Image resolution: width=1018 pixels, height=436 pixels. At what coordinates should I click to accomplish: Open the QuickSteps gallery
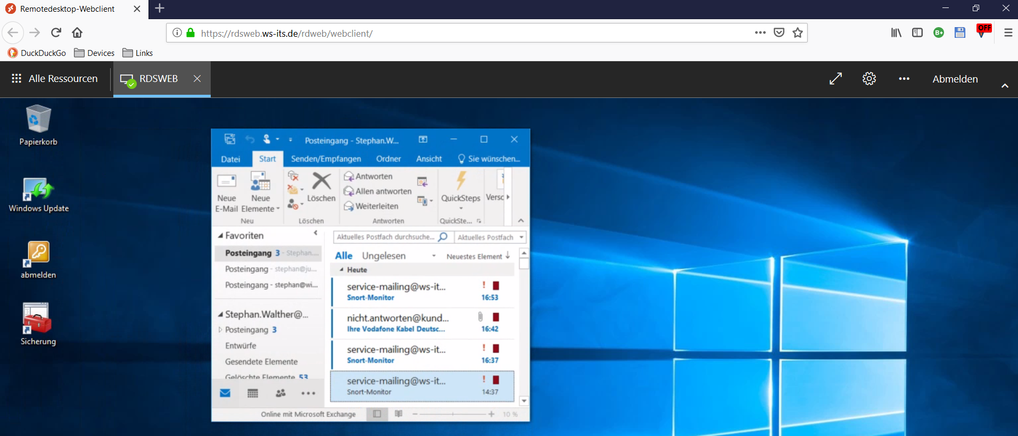click(x=461, y=191)
